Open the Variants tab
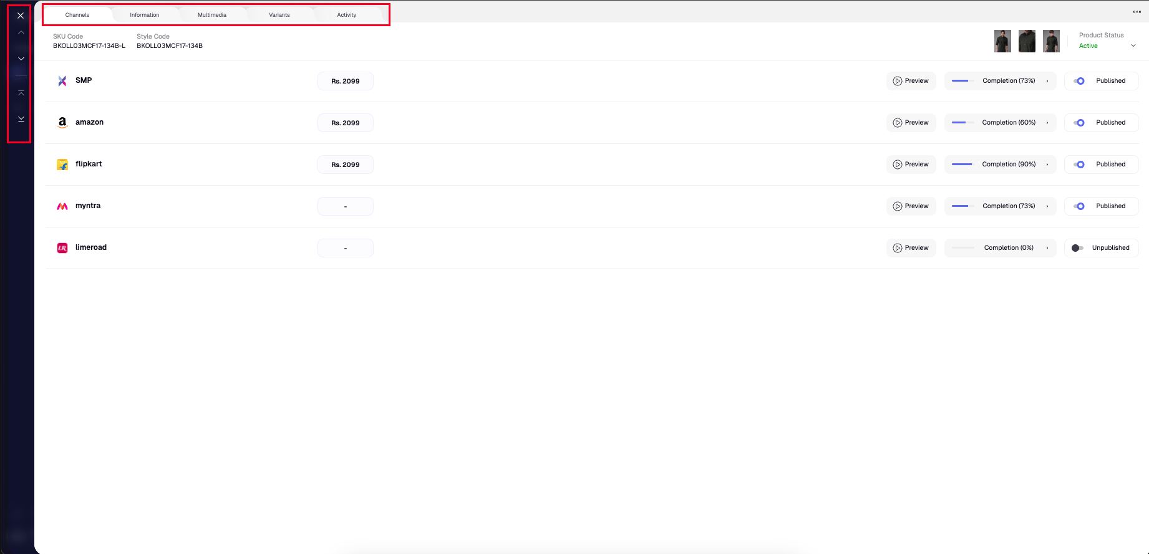The height and width of the screenshot is (554, 1149). (x=279, y=15)
